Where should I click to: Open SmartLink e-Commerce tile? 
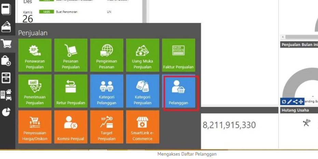tap(142, 127)
